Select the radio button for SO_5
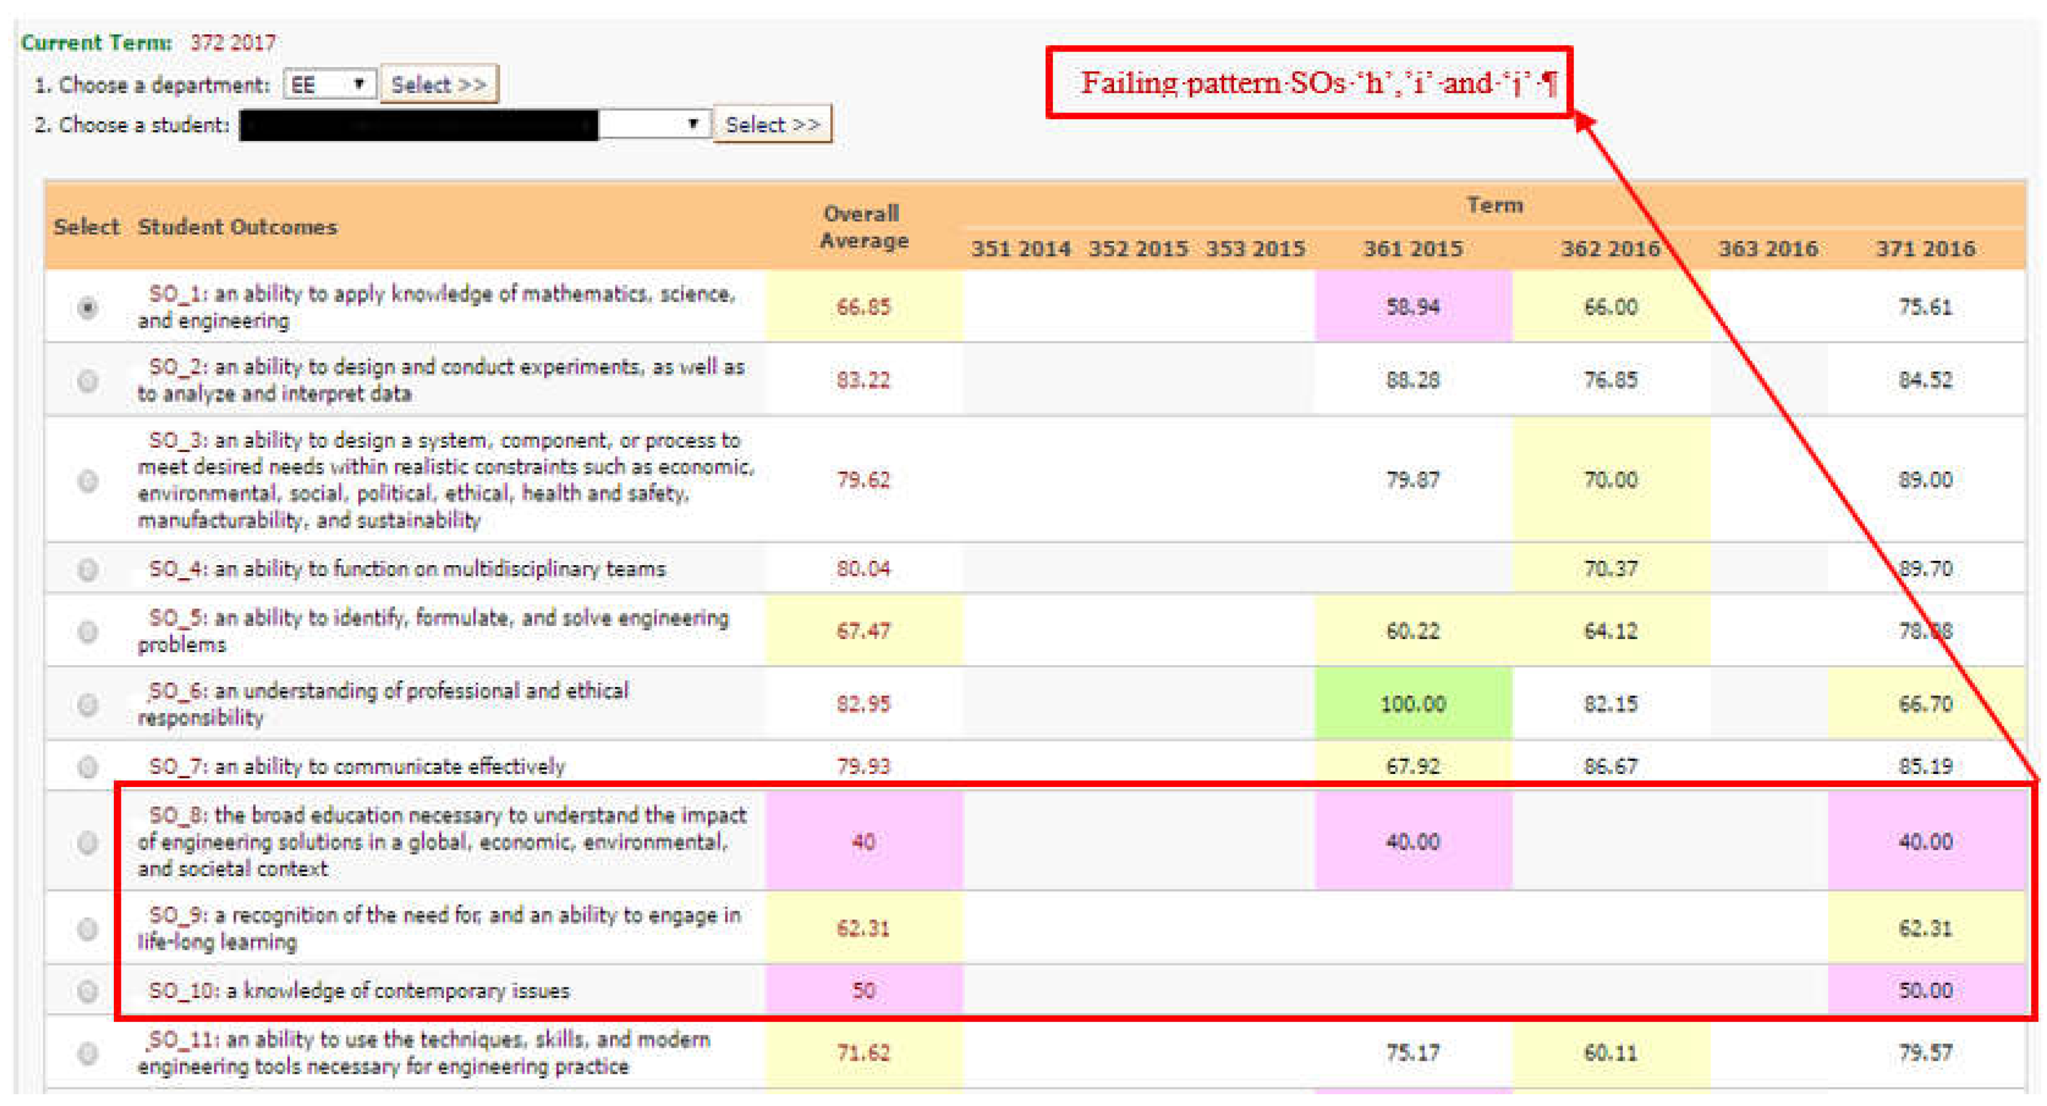Viewport: 2047px width, 1106px height. click(88, 631)
